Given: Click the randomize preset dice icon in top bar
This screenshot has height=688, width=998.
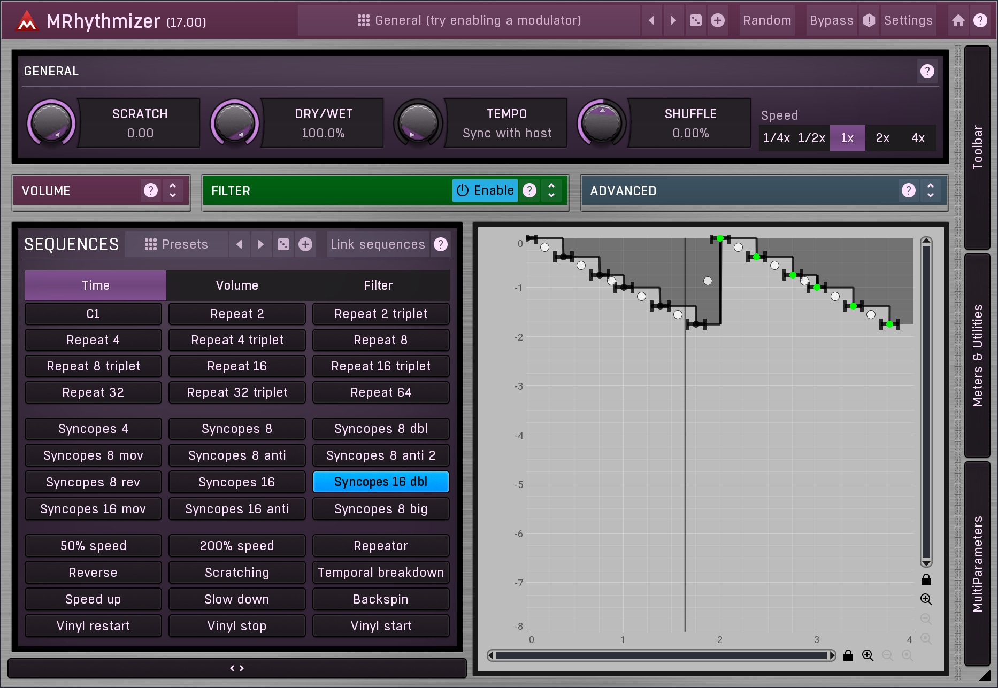Looking at the screenshot, I should click(x=695, y=20).
